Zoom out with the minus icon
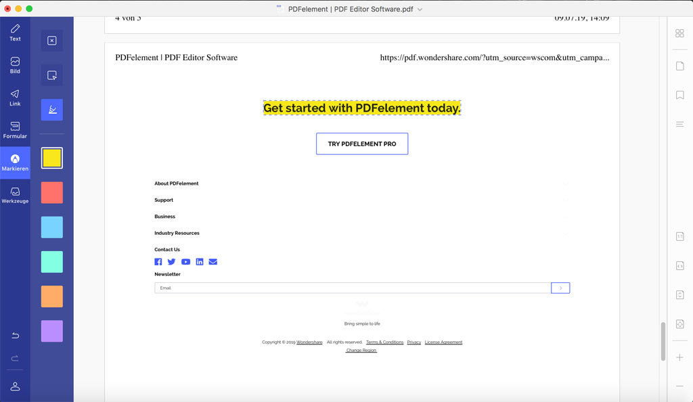The image size is (693, 402). [679, 386]
